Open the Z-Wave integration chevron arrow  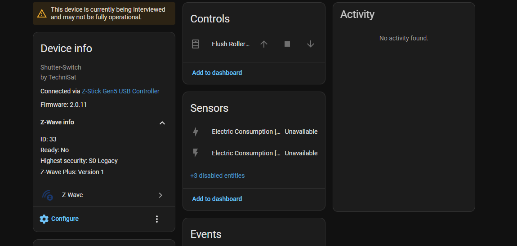[x=160, y=195]
